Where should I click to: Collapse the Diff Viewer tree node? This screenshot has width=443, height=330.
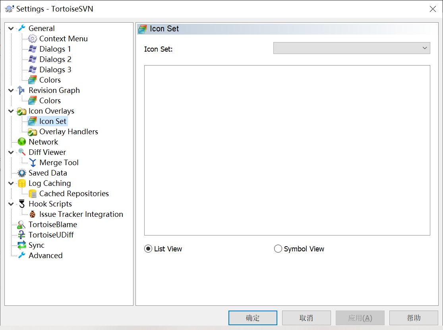[x=11, y=152]
